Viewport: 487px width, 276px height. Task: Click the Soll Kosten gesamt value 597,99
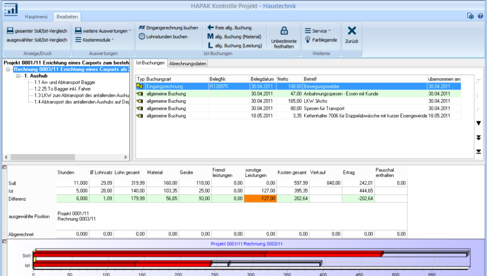[293, 183]
